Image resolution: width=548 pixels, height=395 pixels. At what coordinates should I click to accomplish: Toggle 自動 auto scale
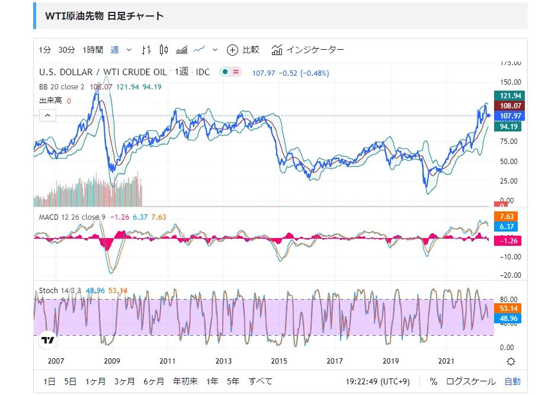[x=512, y=381]
